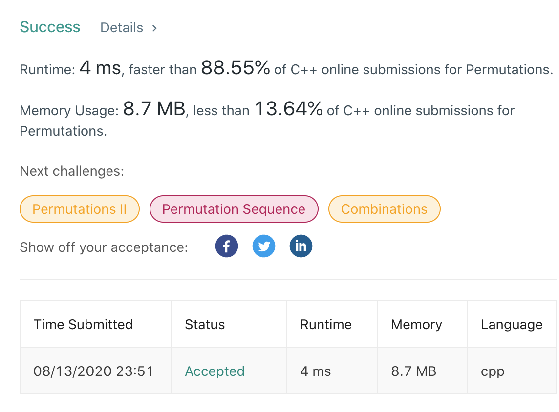Open the Combinations challenge
The image size is (559, 412).
[384, 209]
